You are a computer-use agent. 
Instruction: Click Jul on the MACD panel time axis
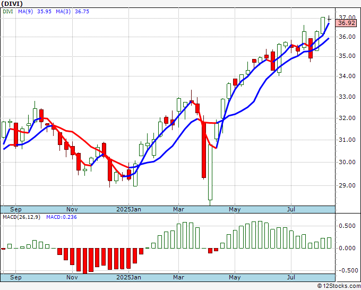coord(291,277)
